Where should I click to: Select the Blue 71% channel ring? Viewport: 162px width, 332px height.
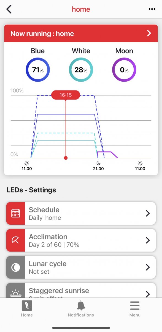pyautogui.click(x=38, y=70)
